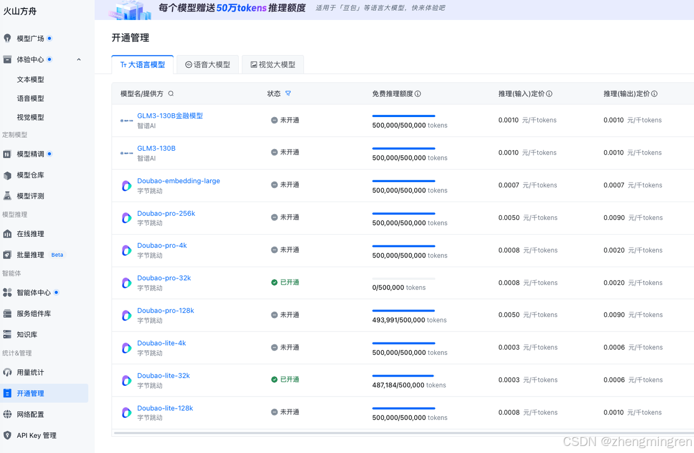Screen dimensions: 694x453
Task: Click the 模型精调 sidebar icon
Action: pyautogui.click(x=7, y=154)
